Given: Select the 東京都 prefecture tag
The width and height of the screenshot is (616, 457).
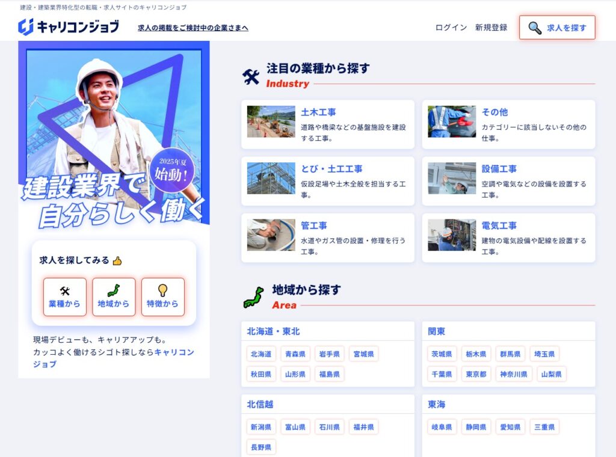Looking at the screenshot, I should [x=475, y=373].
